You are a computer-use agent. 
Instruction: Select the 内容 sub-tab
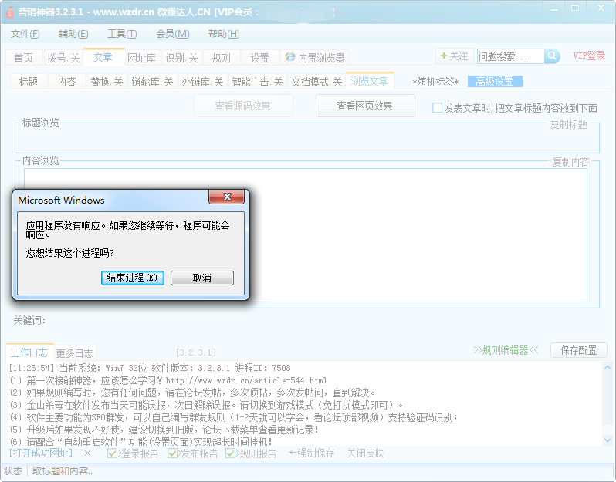pyautogui.click(x=67, y=82)
